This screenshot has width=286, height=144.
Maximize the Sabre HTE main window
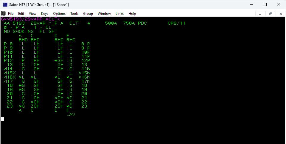click(265, 4)
